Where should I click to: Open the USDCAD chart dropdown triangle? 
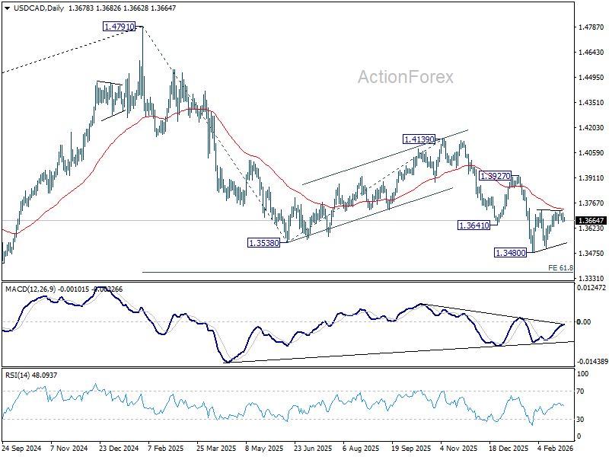(8, 8)
